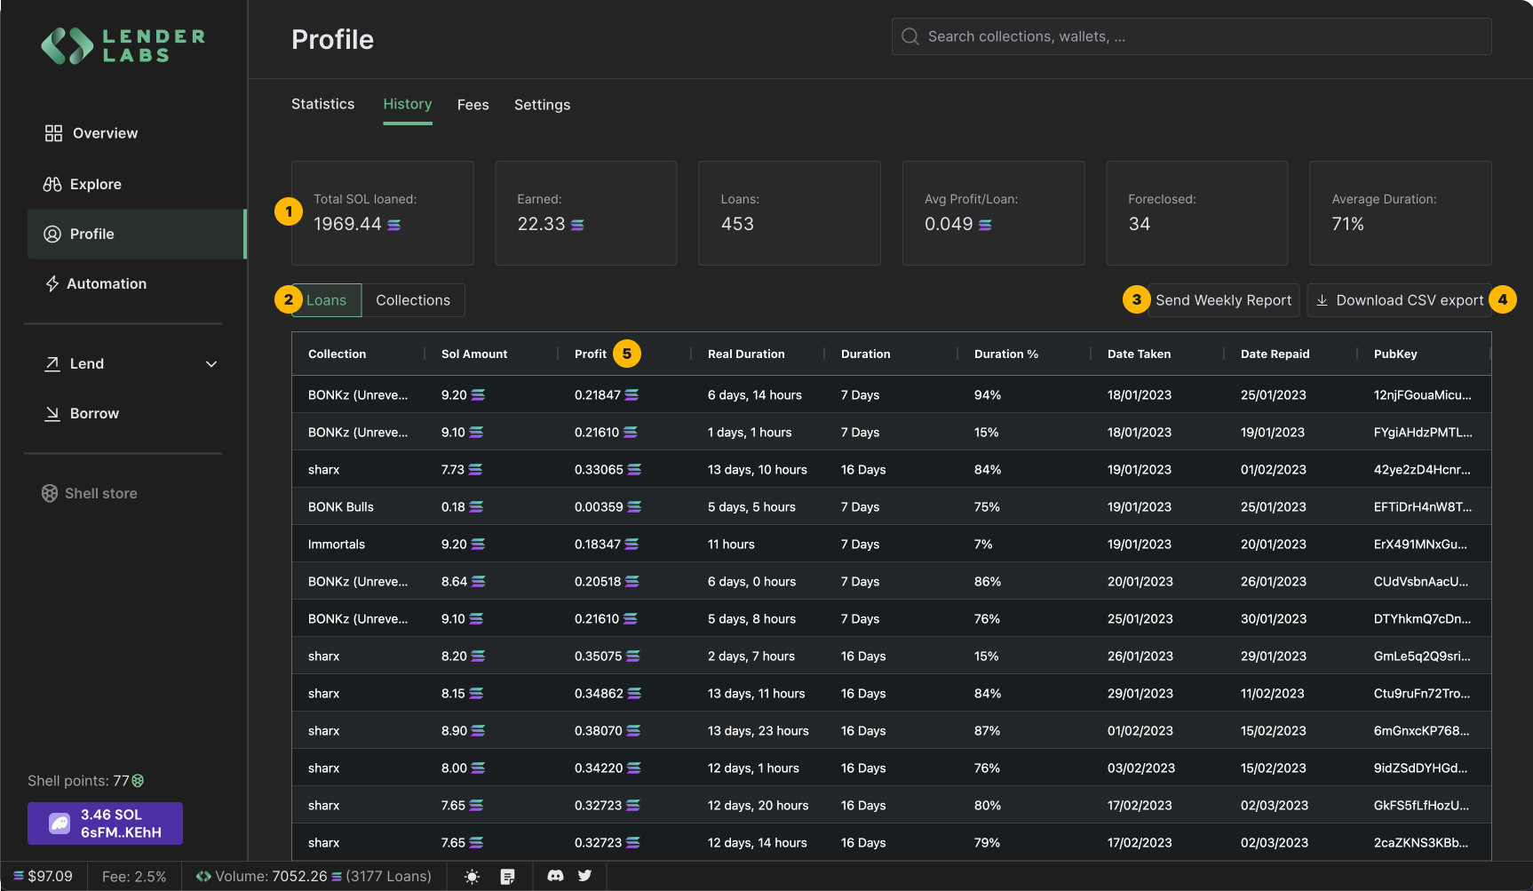Switch to the Fees tab

tap(473, 105)
